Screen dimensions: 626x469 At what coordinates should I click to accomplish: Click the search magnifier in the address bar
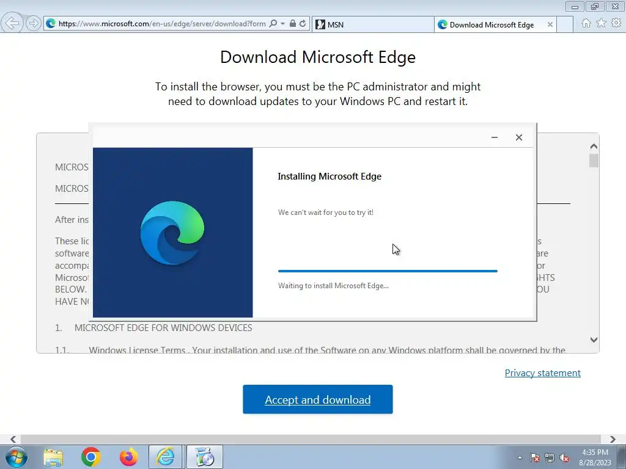tap(273, 24)
